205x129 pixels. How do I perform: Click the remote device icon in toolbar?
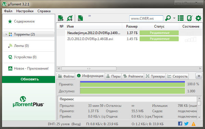tap(190, 18)
